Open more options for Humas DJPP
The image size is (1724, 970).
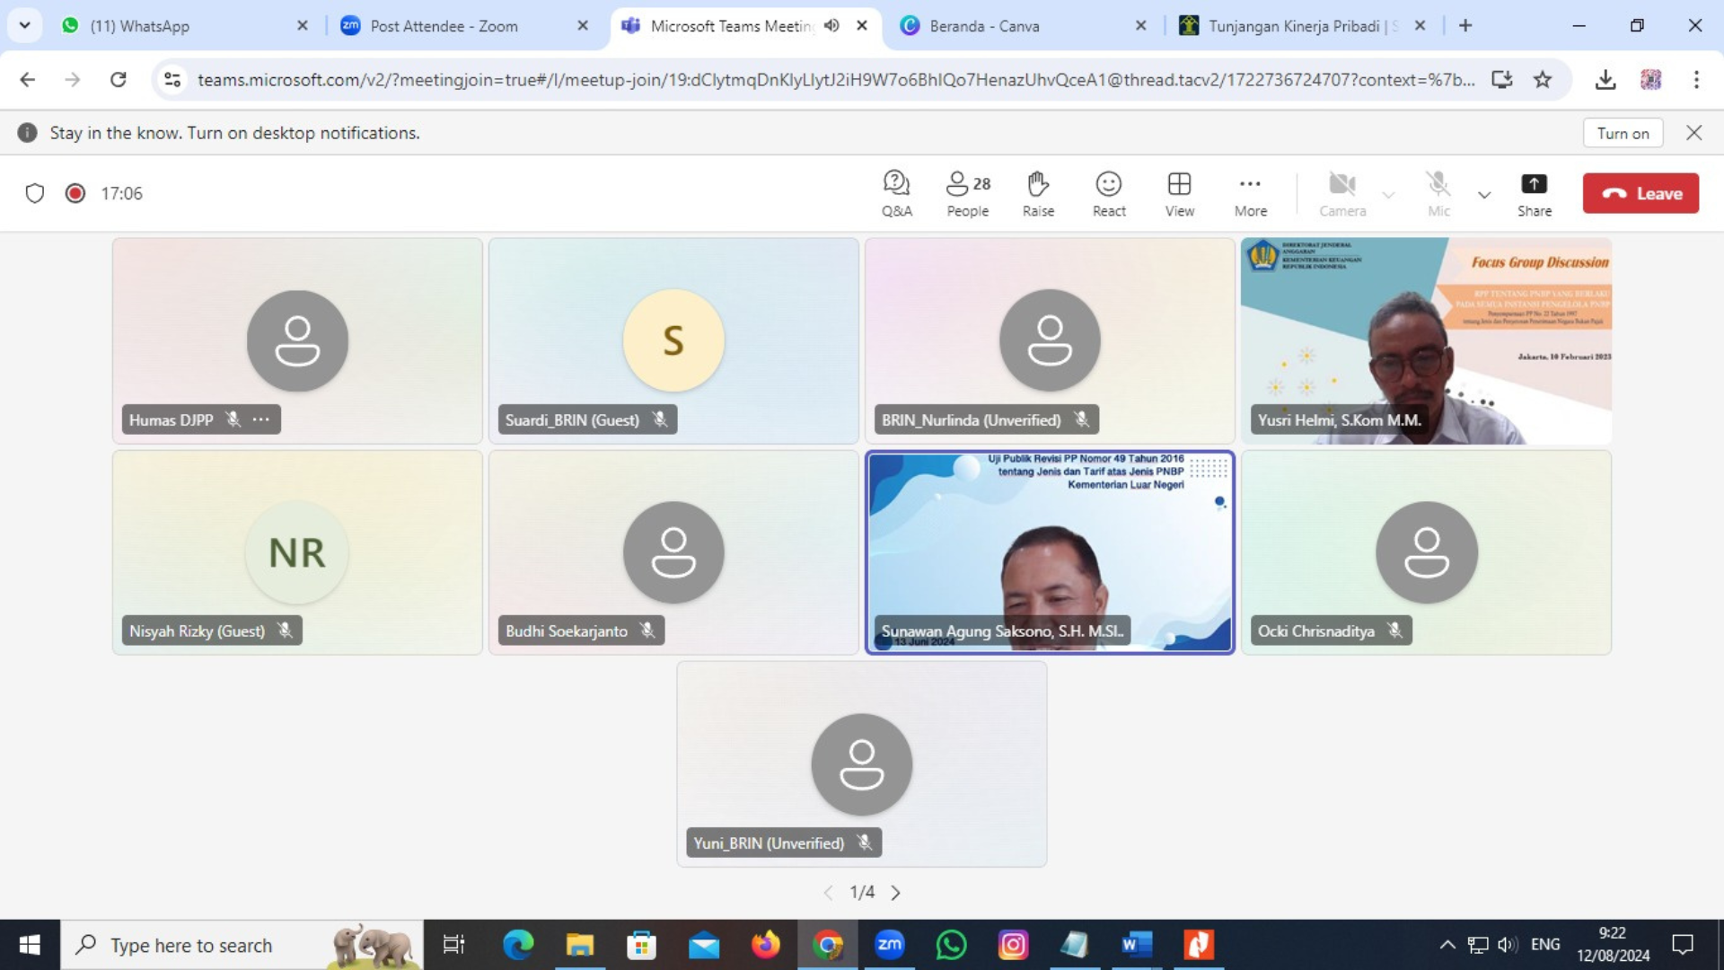click(261, 419)
